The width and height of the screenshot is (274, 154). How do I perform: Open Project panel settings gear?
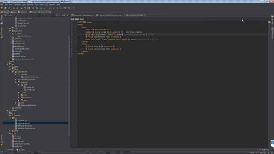[64, 15]
